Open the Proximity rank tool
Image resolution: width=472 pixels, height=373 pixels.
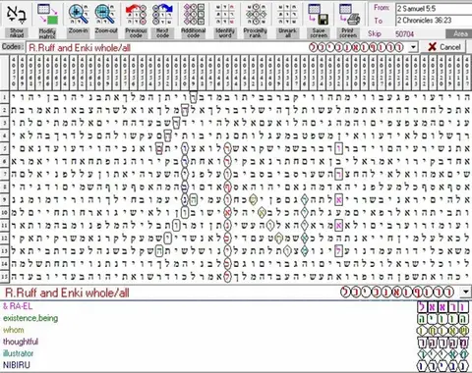click(256, 15)
